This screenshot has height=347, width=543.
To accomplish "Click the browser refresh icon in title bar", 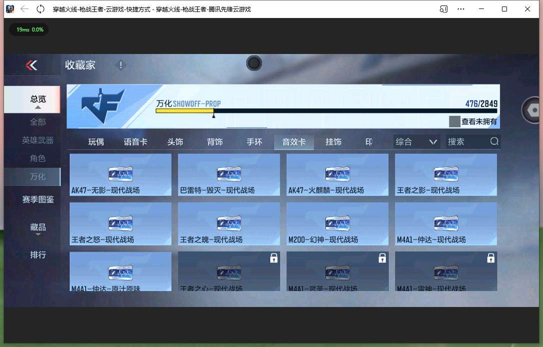I will pyautogui.click(x=41, y=9).
